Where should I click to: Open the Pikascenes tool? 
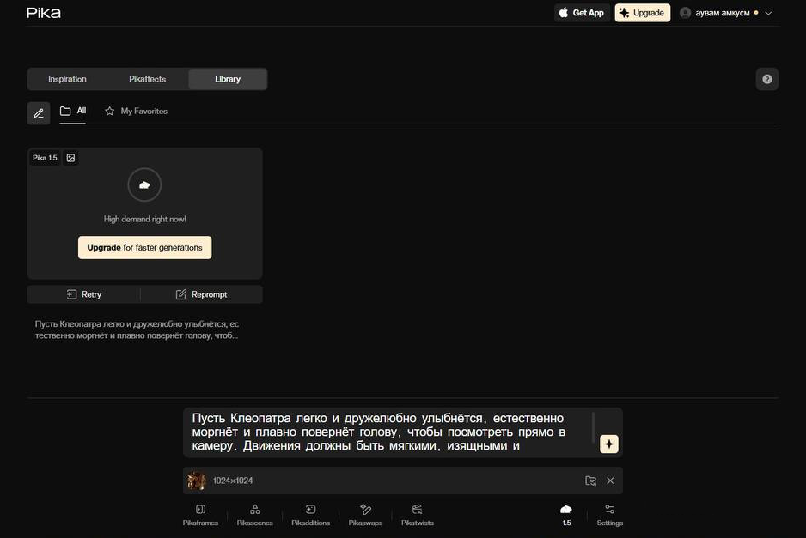click(x=253, y=515)
